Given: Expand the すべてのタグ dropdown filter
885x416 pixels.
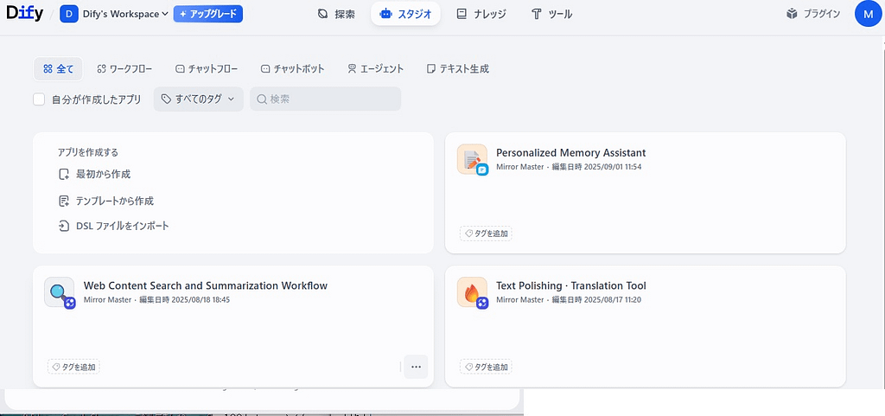Looking at the screenshot, I should 198,99.
